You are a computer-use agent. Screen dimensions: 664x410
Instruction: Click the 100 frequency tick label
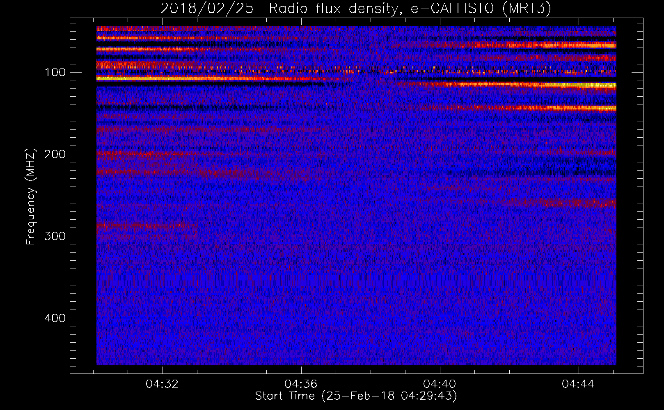(x=55, y=73)
